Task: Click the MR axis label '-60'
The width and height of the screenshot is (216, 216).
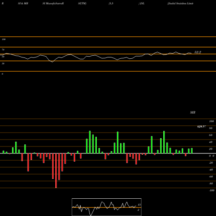Action: pos(211,177)
